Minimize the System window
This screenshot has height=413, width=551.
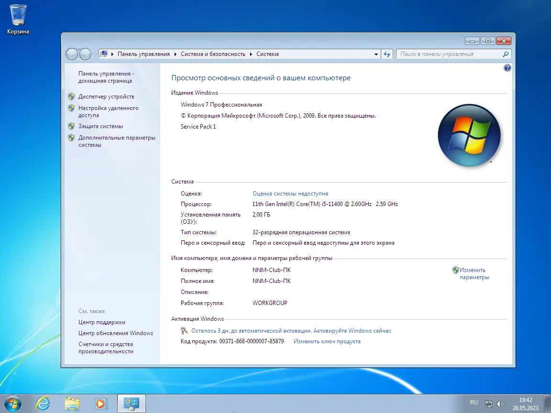(x=472, y=41)
